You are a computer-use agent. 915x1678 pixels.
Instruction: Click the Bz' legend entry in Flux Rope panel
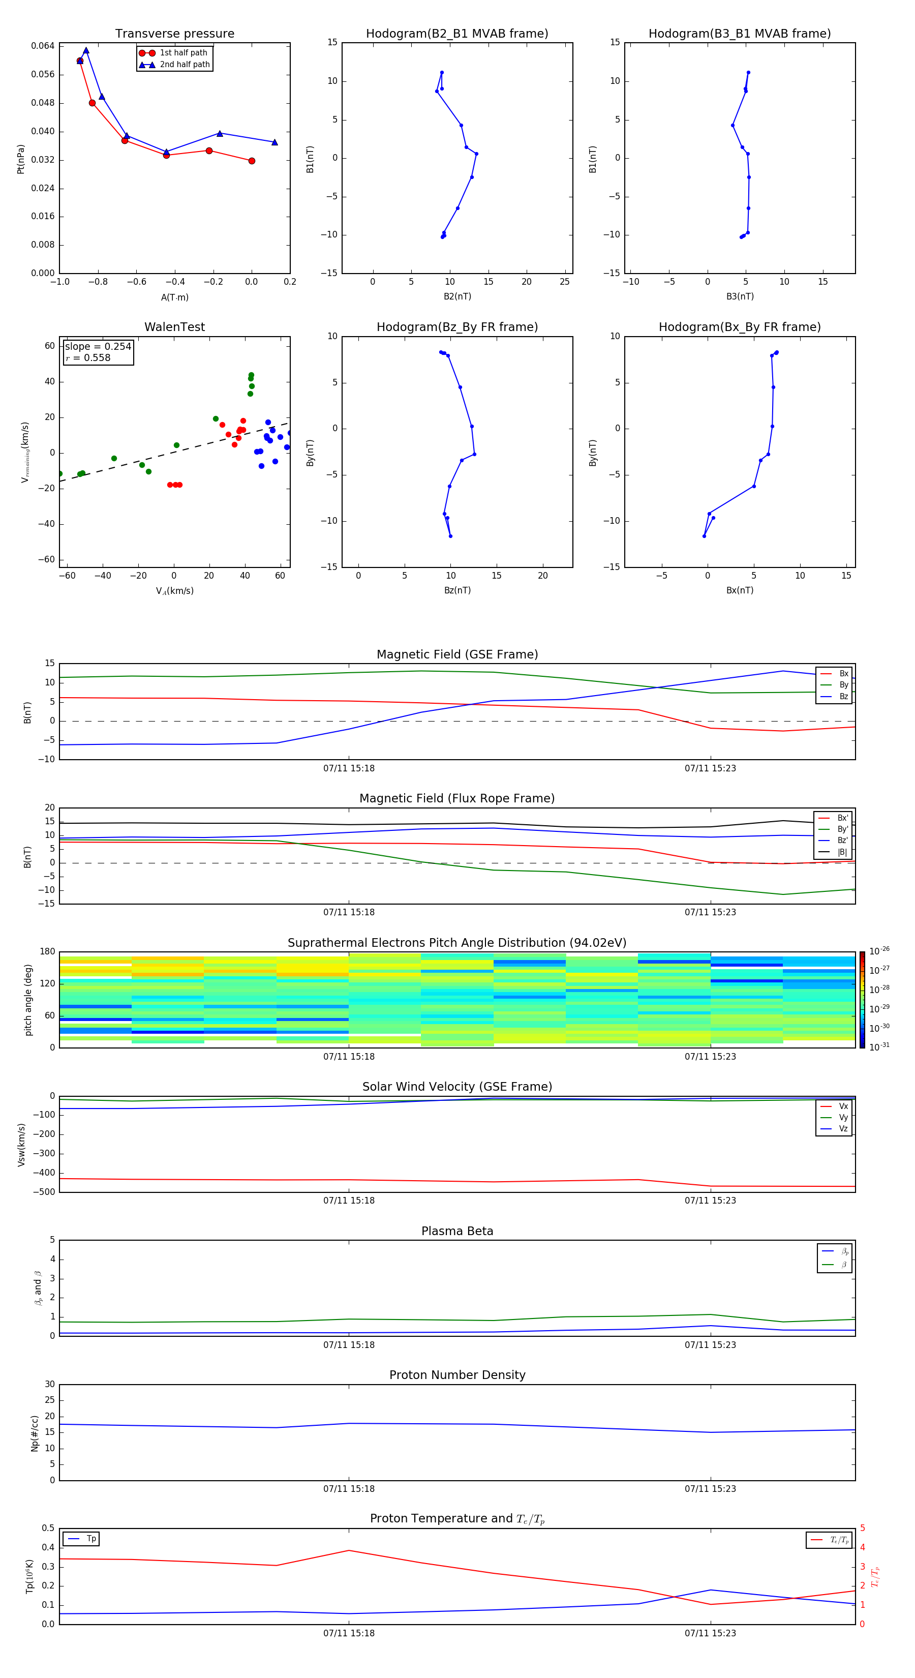pos(833,841)
